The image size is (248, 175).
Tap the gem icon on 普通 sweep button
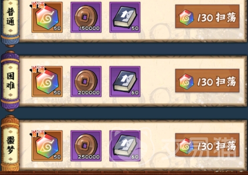tap(186, 17)
